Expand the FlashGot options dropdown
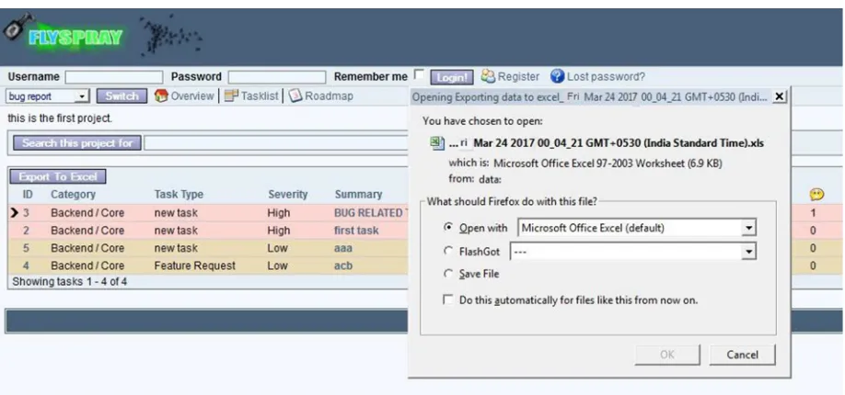This screenshot has height=395, width=845. pos(632,252)
